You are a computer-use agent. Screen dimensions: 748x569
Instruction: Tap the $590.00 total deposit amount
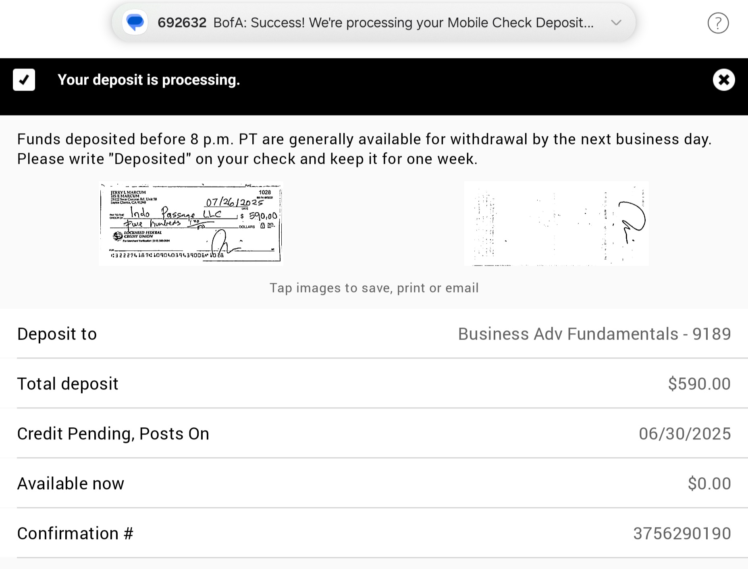[x=699, y=384]
